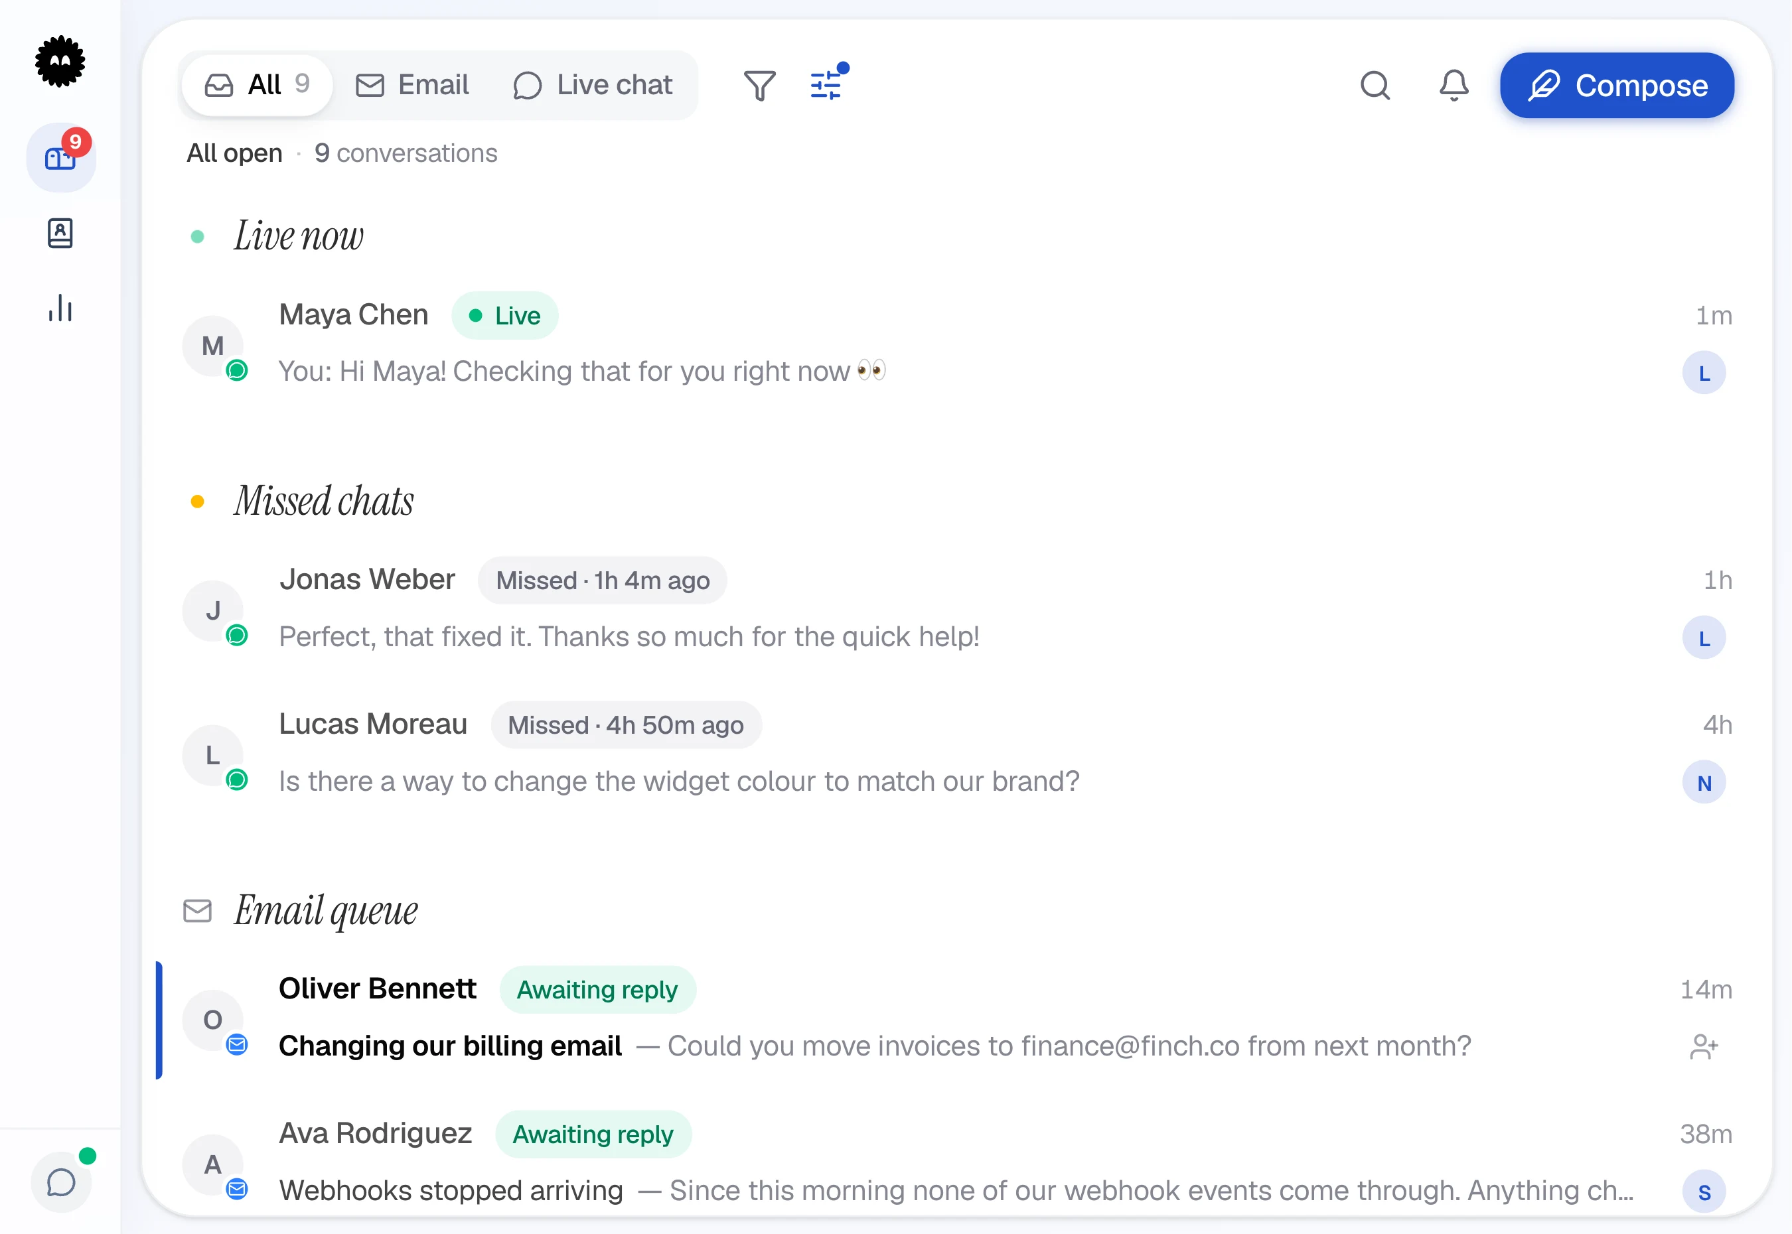Viewport: 1792px width, 1234px height.
Task: Collapse the Missed chats section
Action: [324, 501]
